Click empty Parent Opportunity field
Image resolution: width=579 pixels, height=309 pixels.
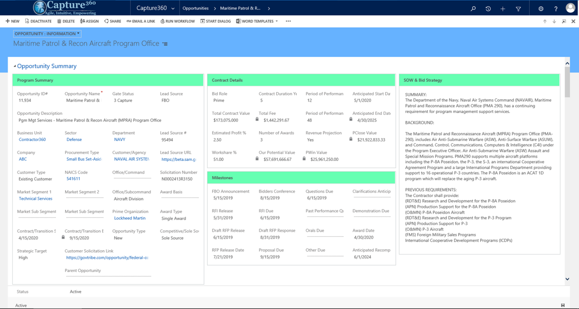[109, 276]
